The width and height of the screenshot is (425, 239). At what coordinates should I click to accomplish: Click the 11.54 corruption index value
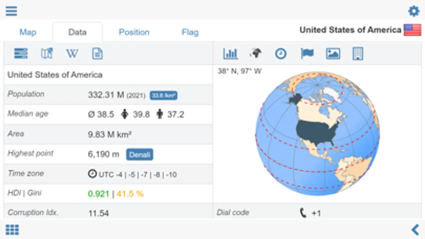99,213
